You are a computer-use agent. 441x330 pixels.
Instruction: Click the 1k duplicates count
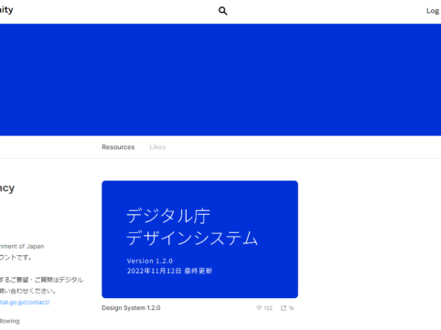click(x=291, y=308)
